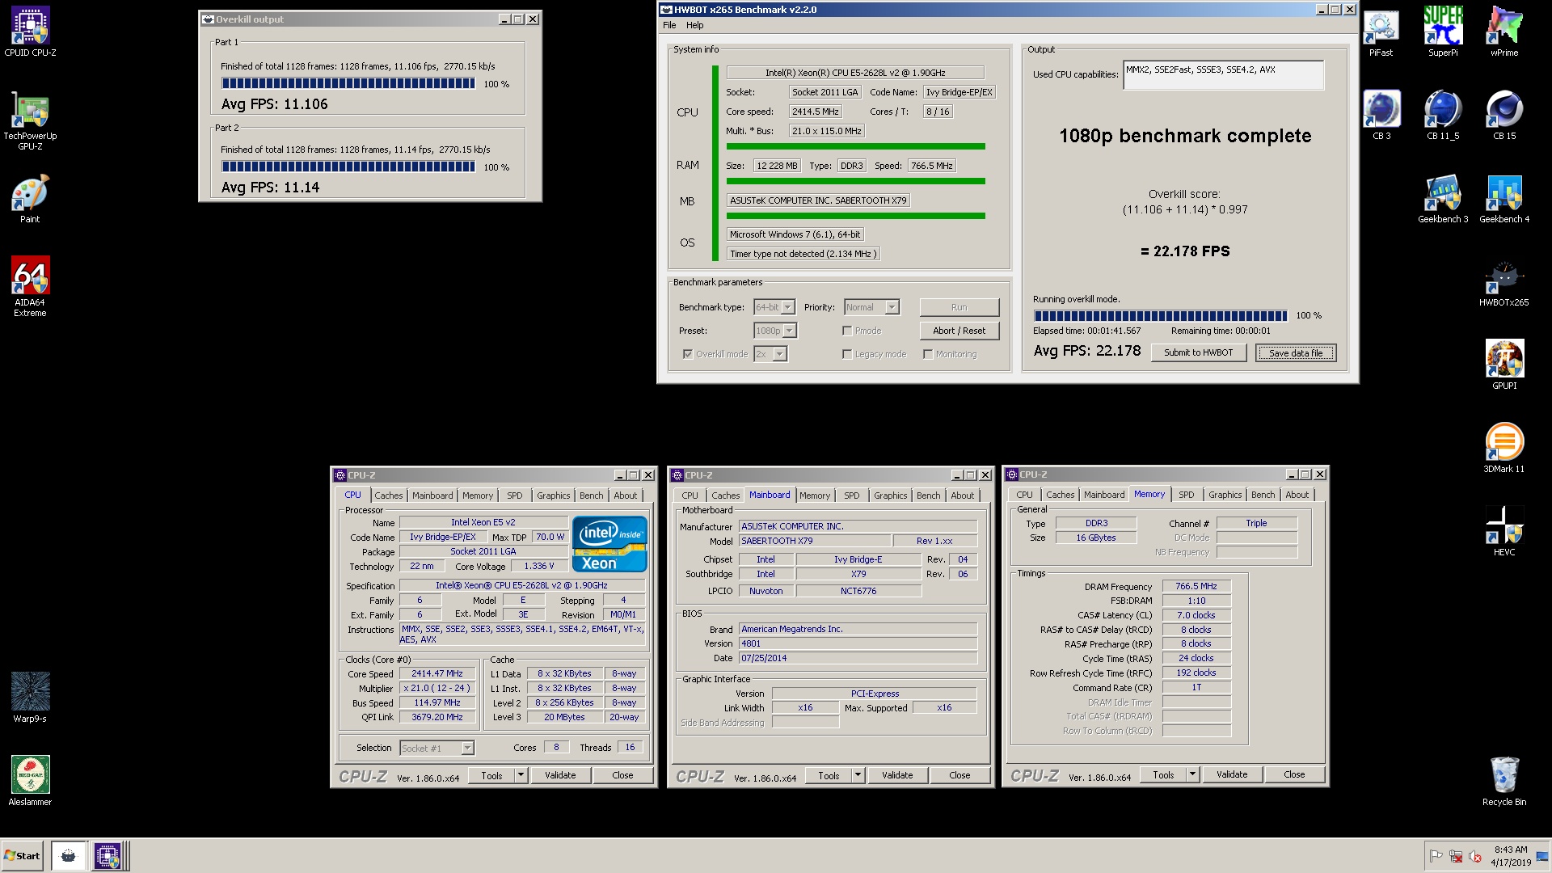Open the CPUID CPU-Z desktop icon
Screen dimensions: 1552x873
[30, 32]
